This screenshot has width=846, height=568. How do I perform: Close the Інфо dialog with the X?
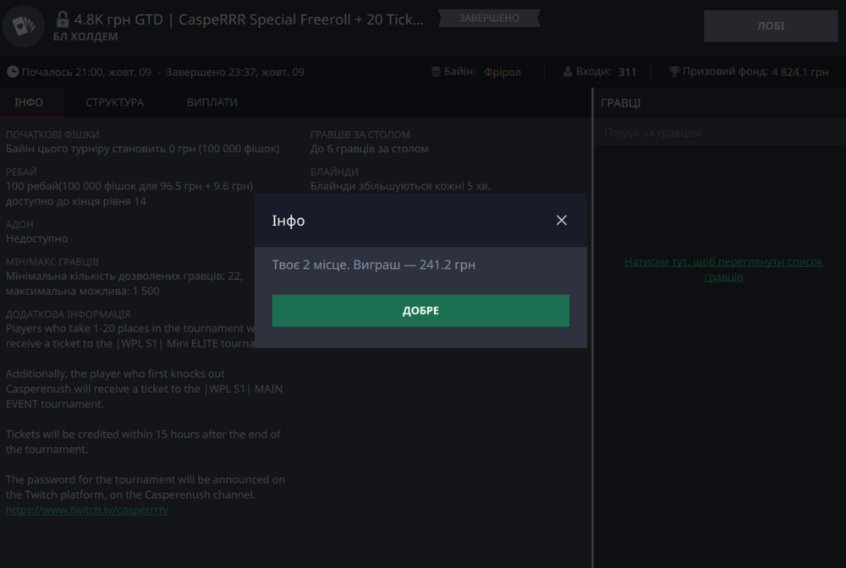point(561,221)
